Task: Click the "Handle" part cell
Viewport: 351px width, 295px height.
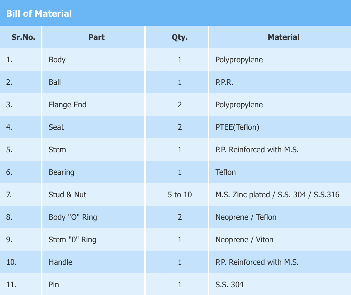Action: 60,262
